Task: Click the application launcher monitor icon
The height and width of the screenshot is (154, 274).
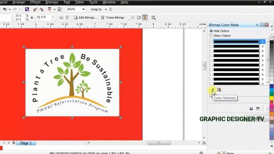Action: coord(50,9)
